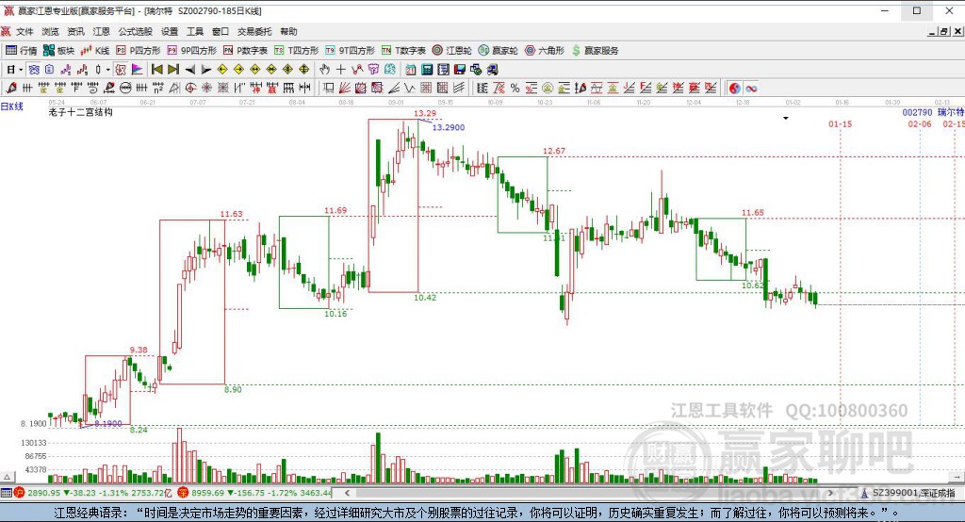Click the 01-15 date marker
This screenshot has height=522, width=965.
[x=840, y=124]
